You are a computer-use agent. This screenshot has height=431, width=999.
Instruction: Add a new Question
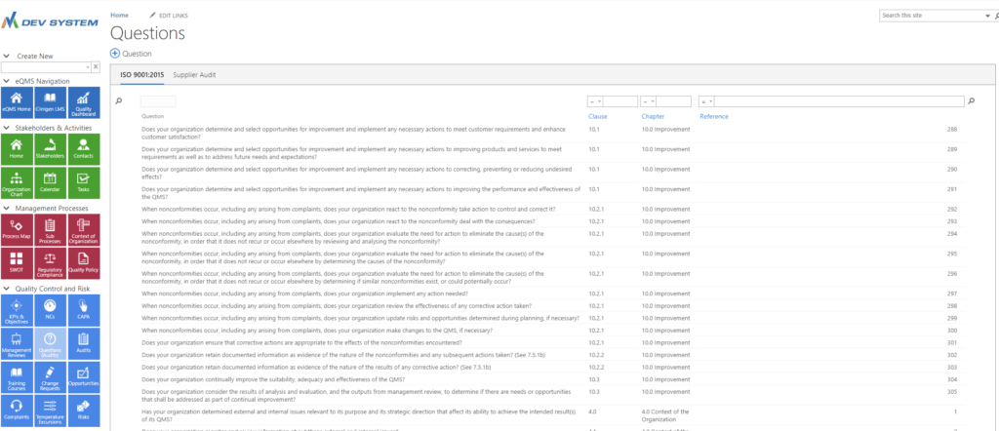tap(132, 54)
